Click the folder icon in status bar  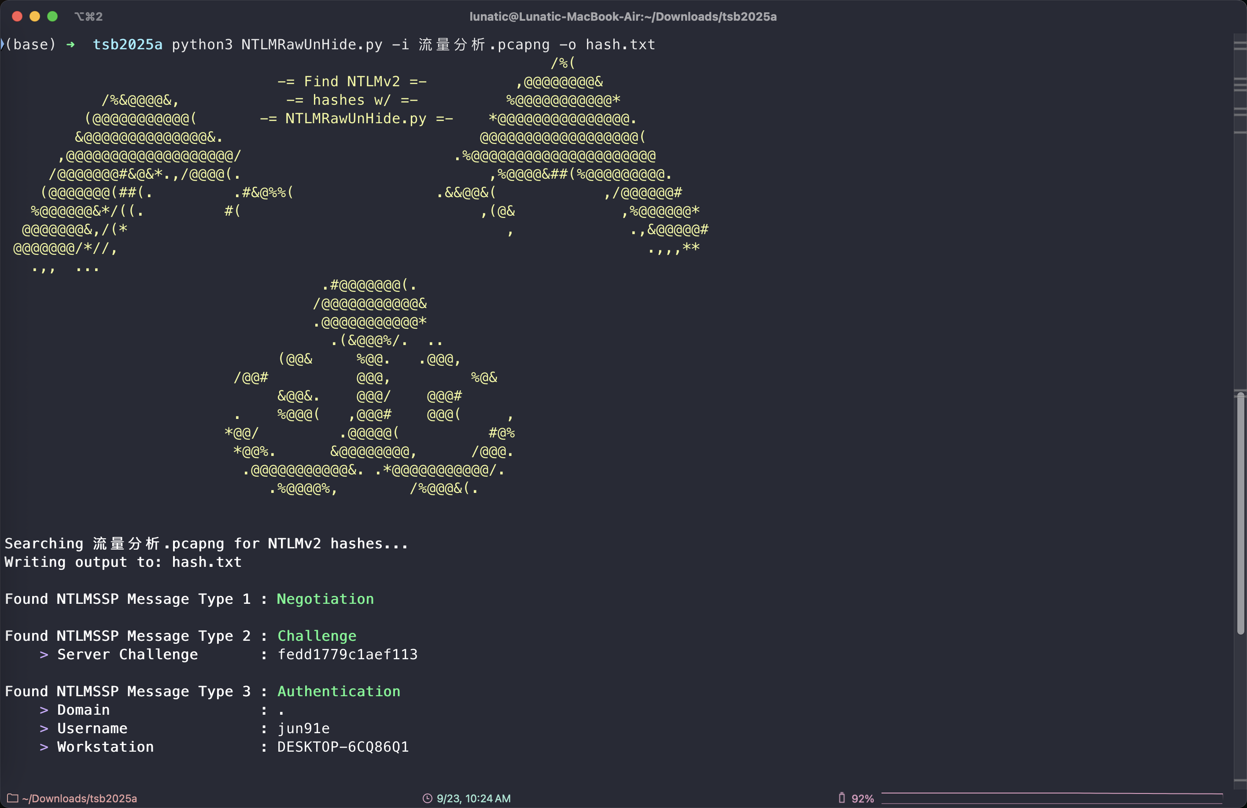pos(13,798)
